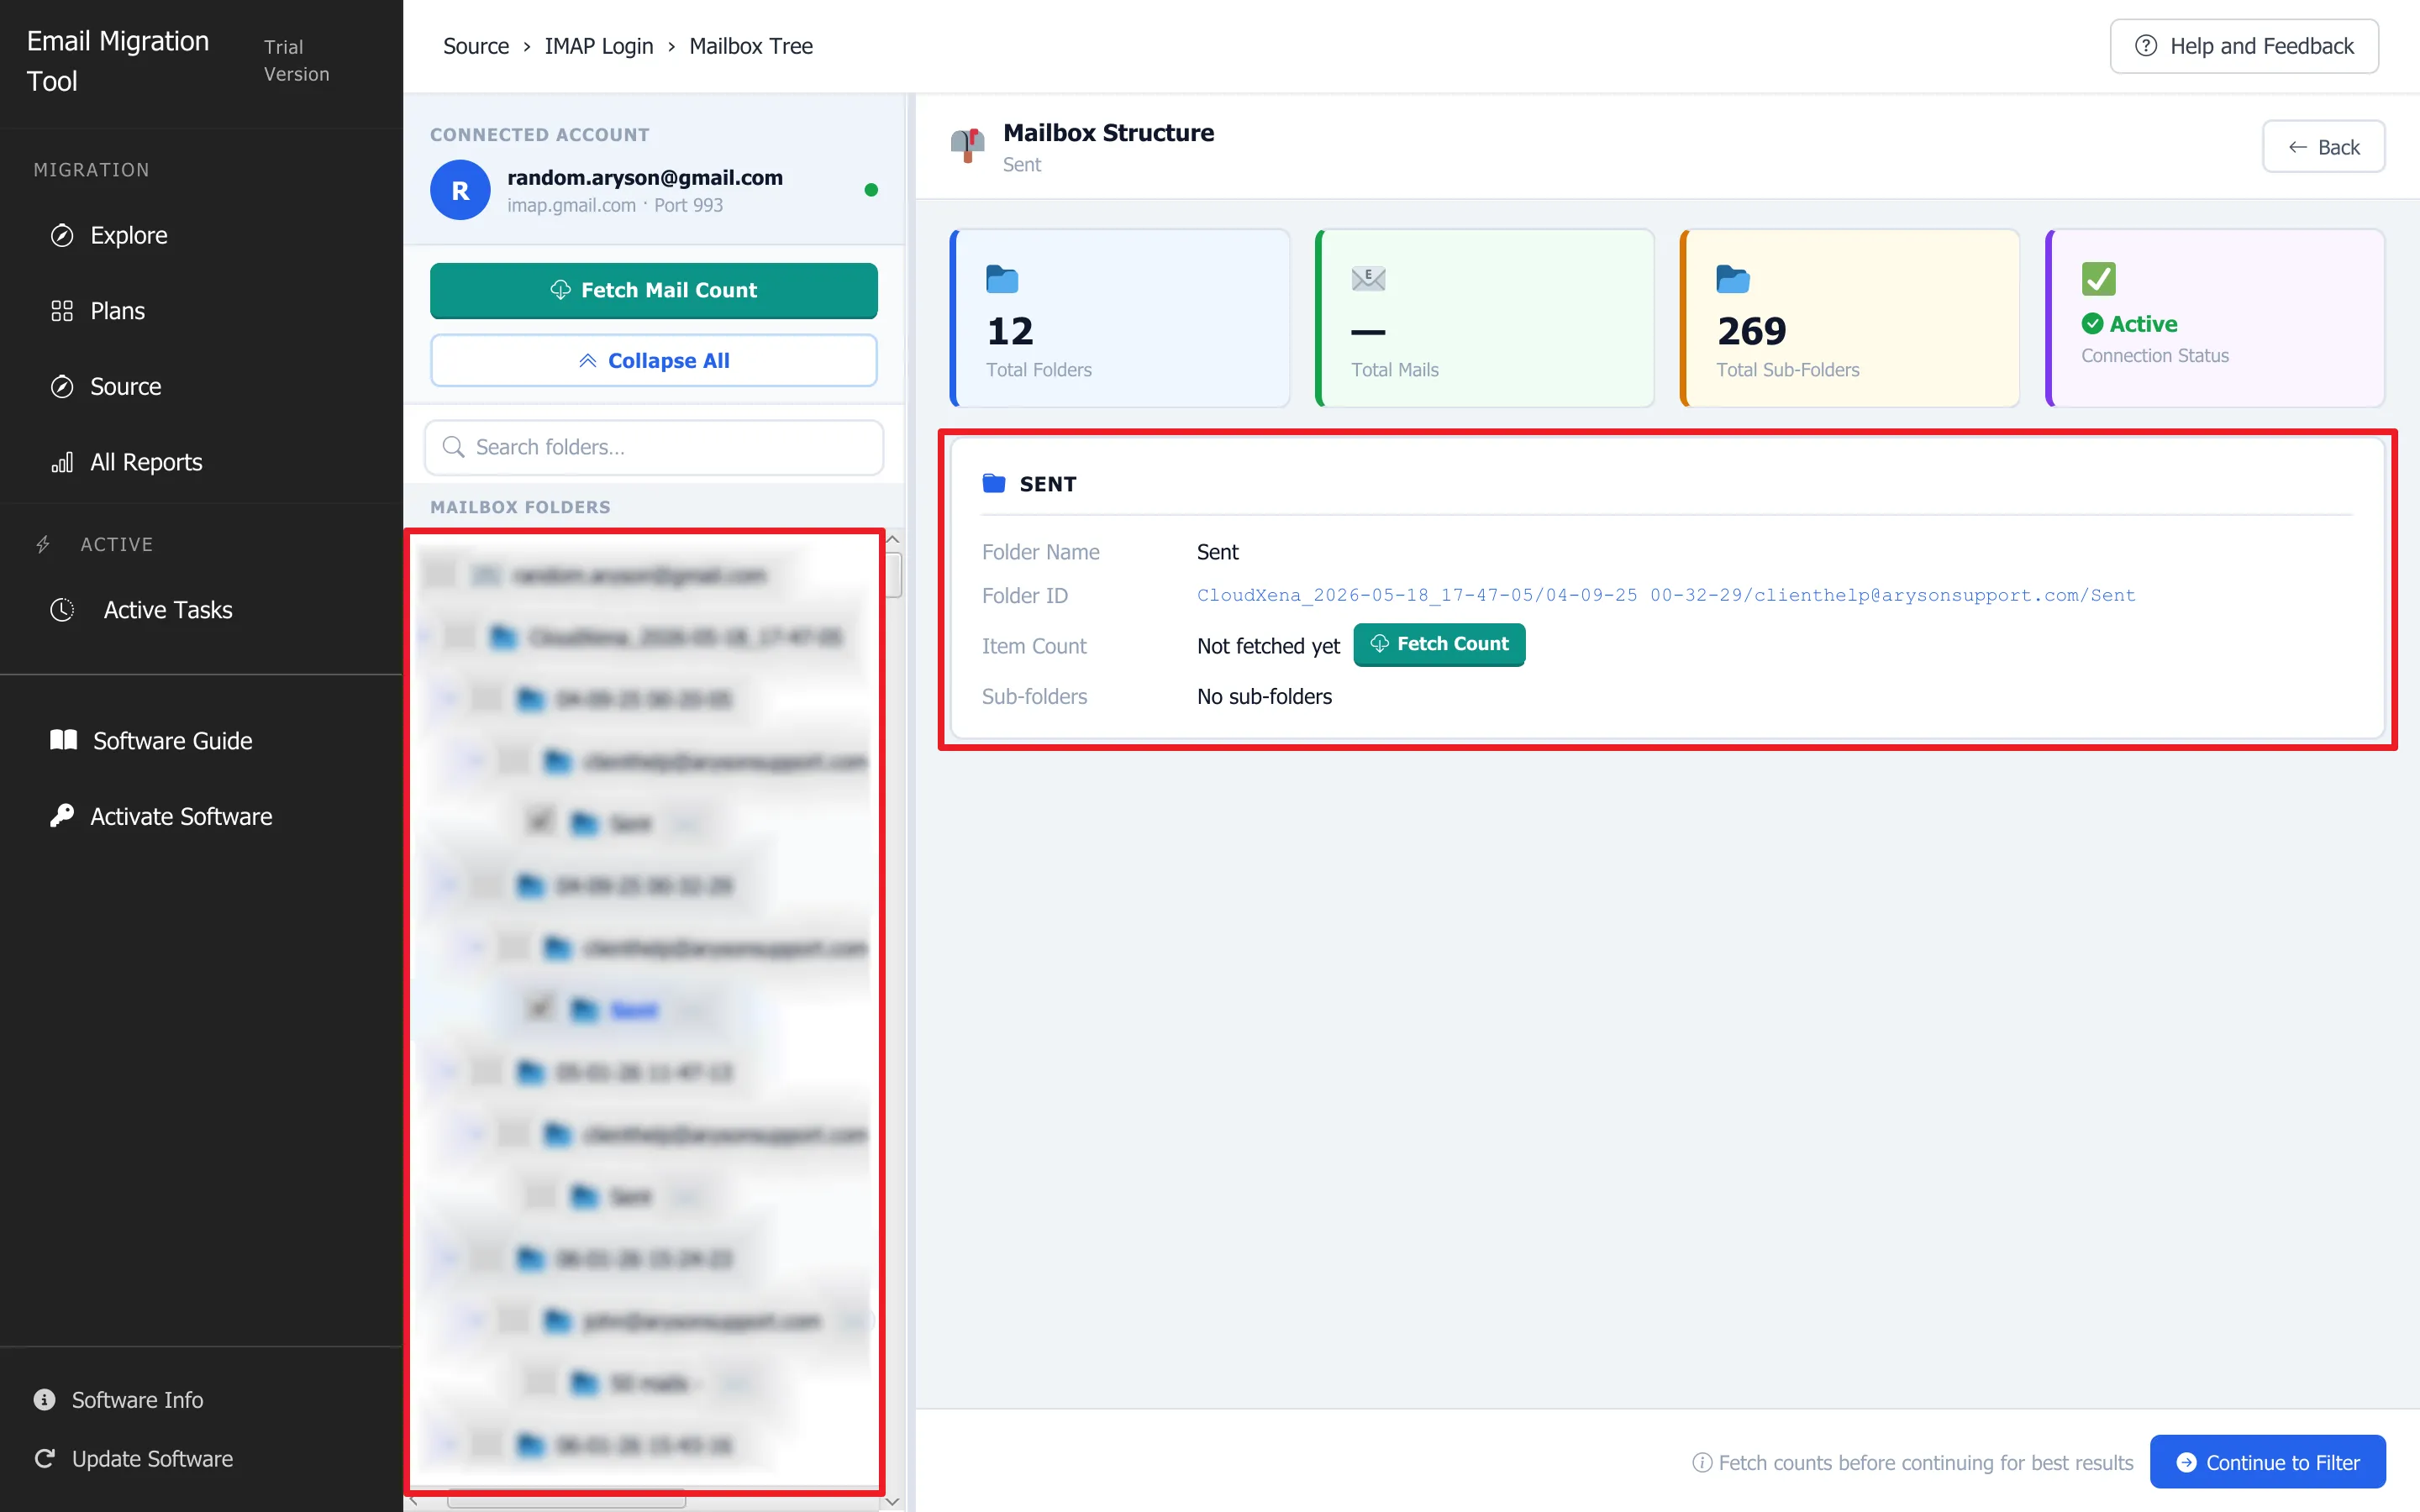Click the green online status dot
Viewport: 2420px width, 1512px height.
pos(871,190)
